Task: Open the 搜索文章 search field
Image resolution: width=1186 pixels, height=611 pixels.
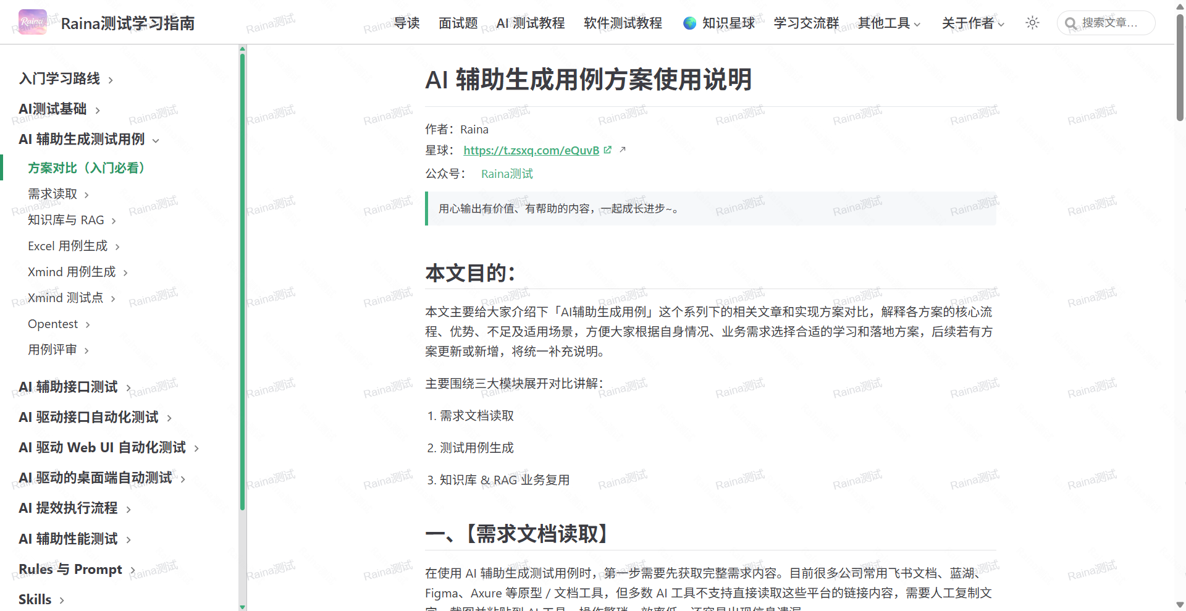Action: tap(1106, 23)
